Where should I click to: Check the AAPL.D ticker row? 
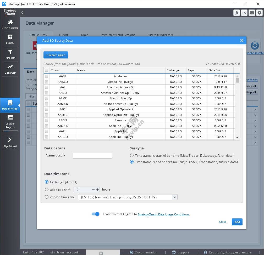click(47, 137)
